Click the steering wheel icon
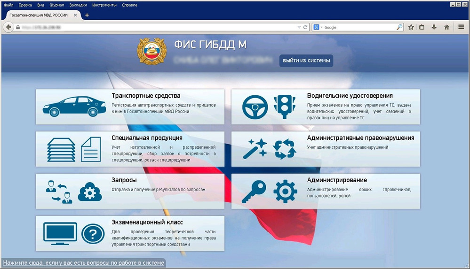The height and width of the screenshot is (269, 470). 255,107
